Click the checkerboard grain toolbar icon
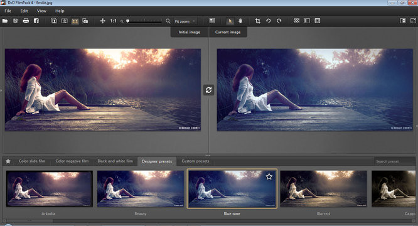 (296, 21)
